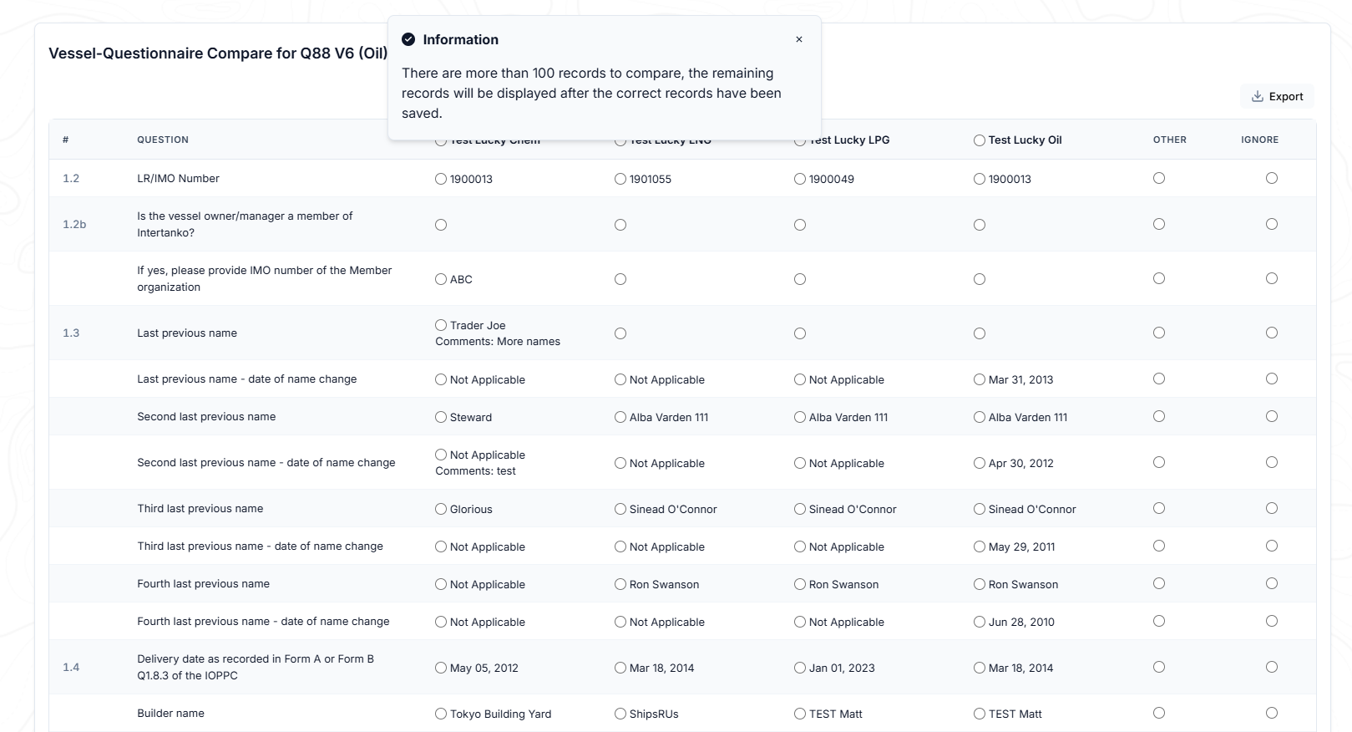This screenshot has height=732, width=1352.
Task: Select LR/IMO Number 1901055 radio
Action: pos(620,179)
